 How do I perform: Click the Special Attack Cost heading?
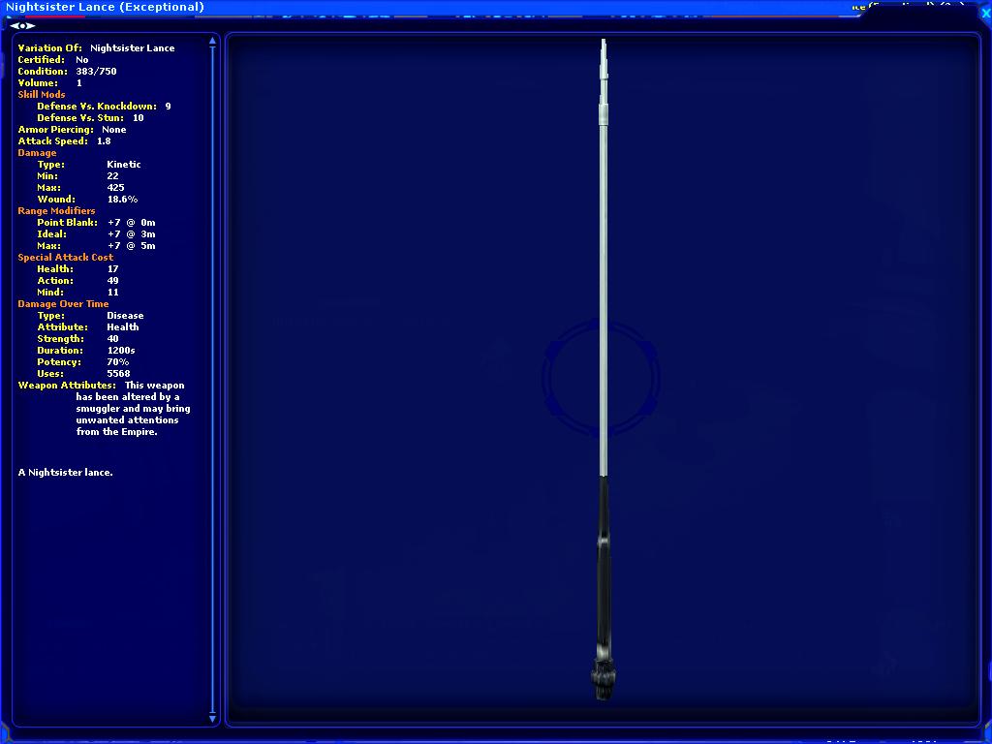coord(66,258)
